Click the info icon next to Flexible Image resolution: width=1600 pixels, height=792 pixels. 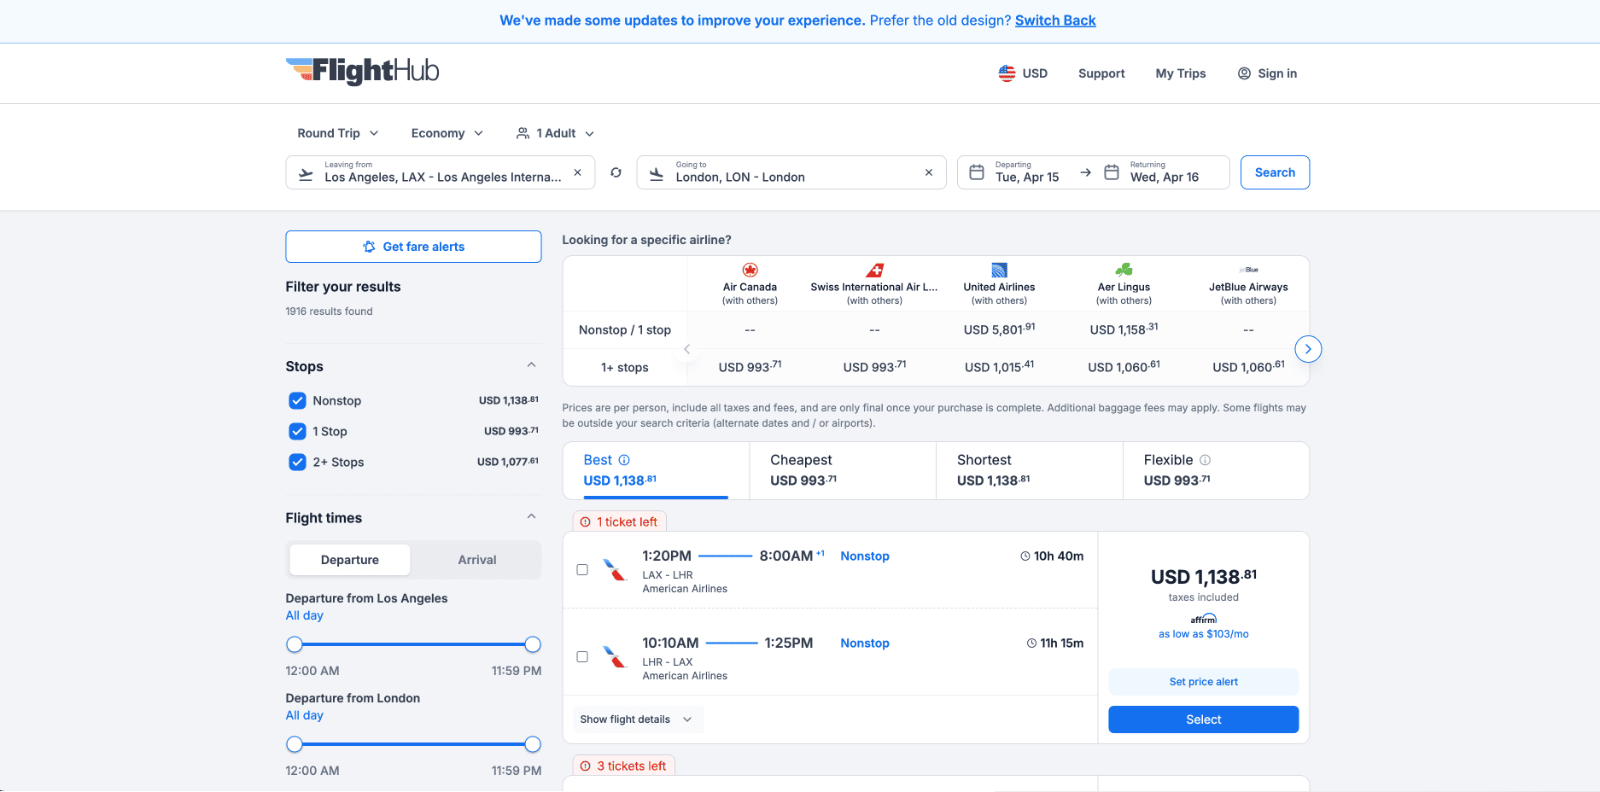click(x=1206, y=460)
